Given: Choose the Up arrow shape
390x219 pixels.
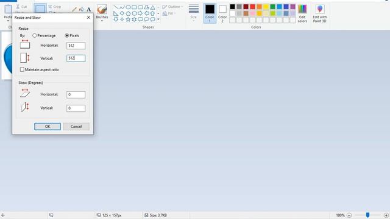Looking at the screenshot, I should [x=152, y=13].
